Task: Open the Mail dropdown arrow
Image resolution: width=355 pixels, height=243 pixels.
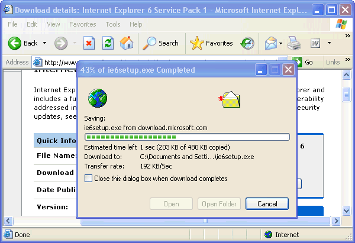Action: click(280, 43)
